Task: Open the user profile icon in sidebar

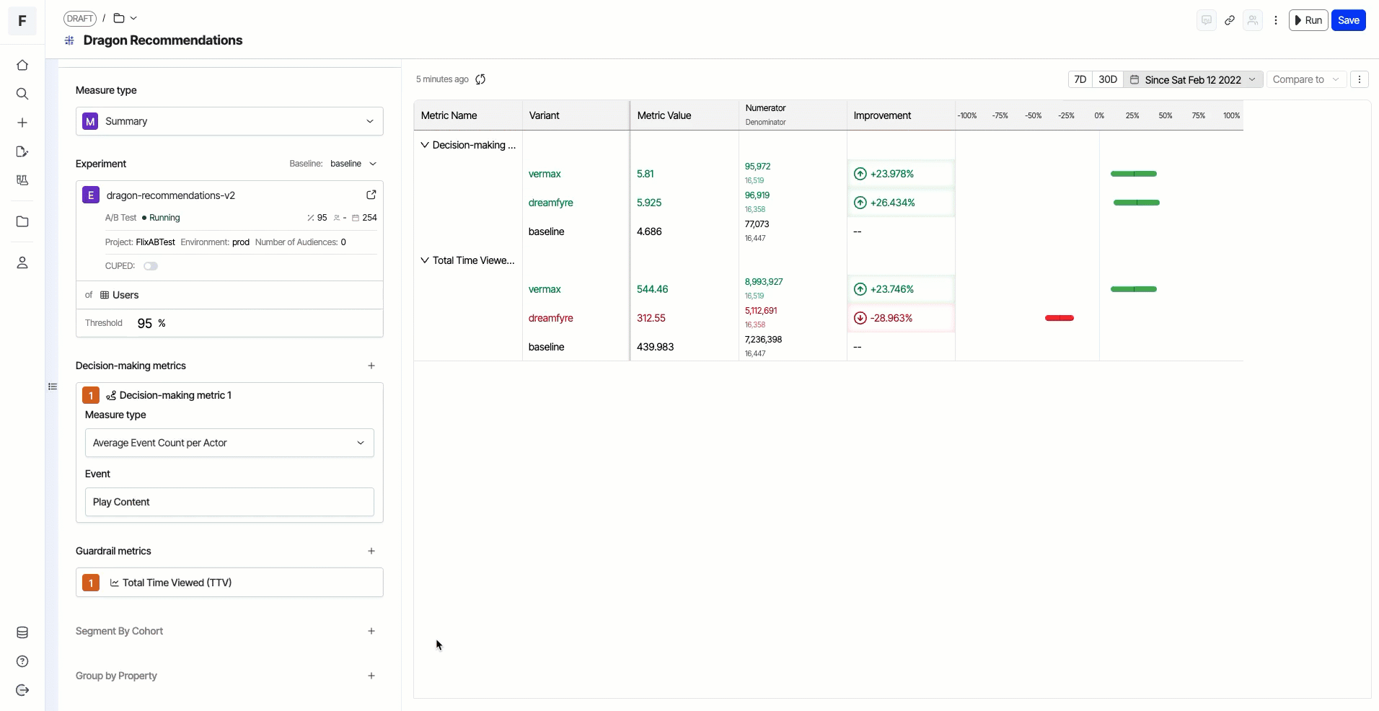Action: coord(22,262)
